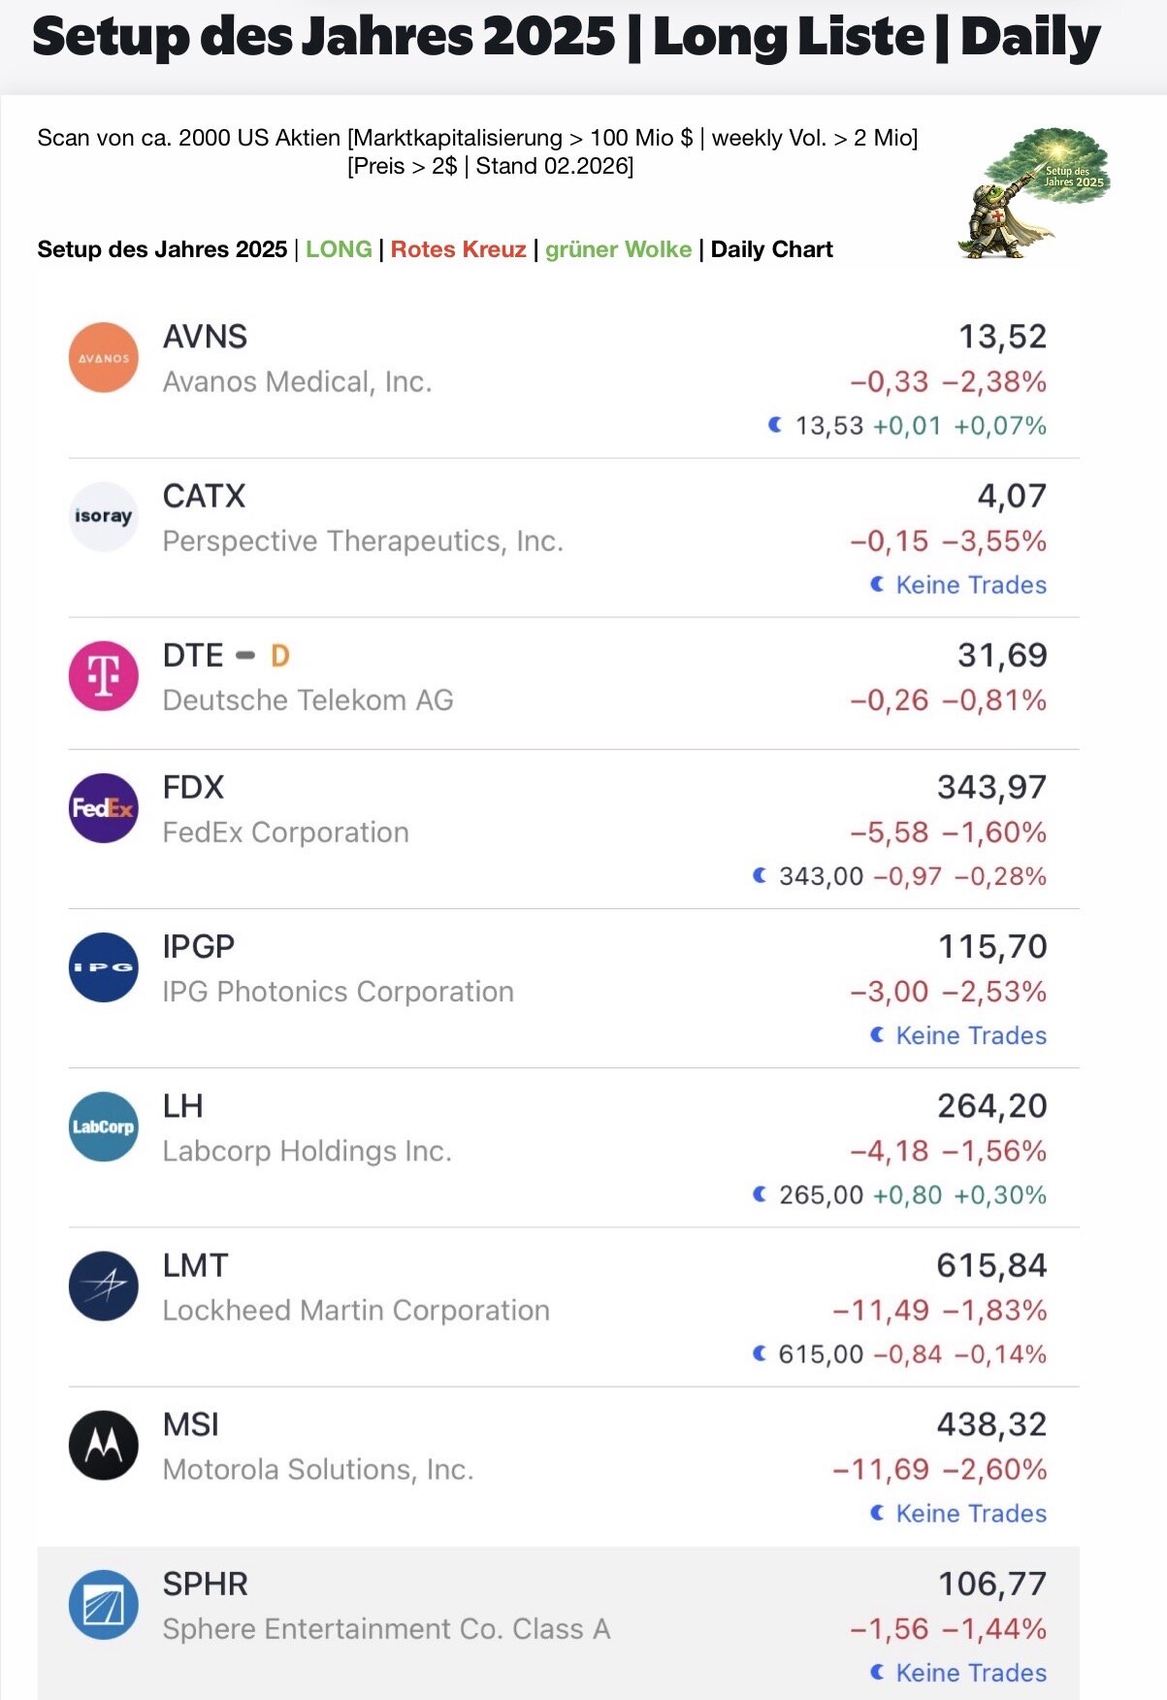This screenshot has width=1167, height=1700.
Task: Click the teal LabCorp logo icon
Action: pos(104,1127)
